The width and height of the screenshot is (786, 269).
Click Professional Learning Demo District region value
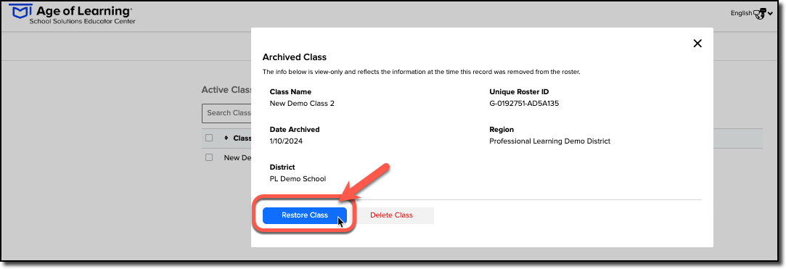(550, 141)
